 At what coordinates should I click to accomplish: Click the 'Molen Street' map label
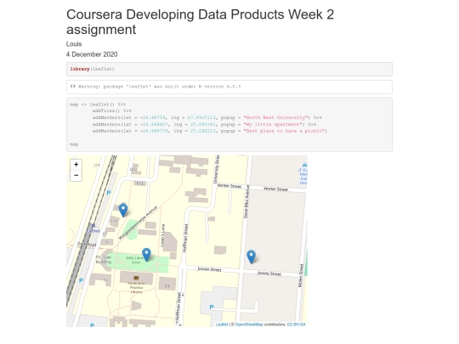301,275
